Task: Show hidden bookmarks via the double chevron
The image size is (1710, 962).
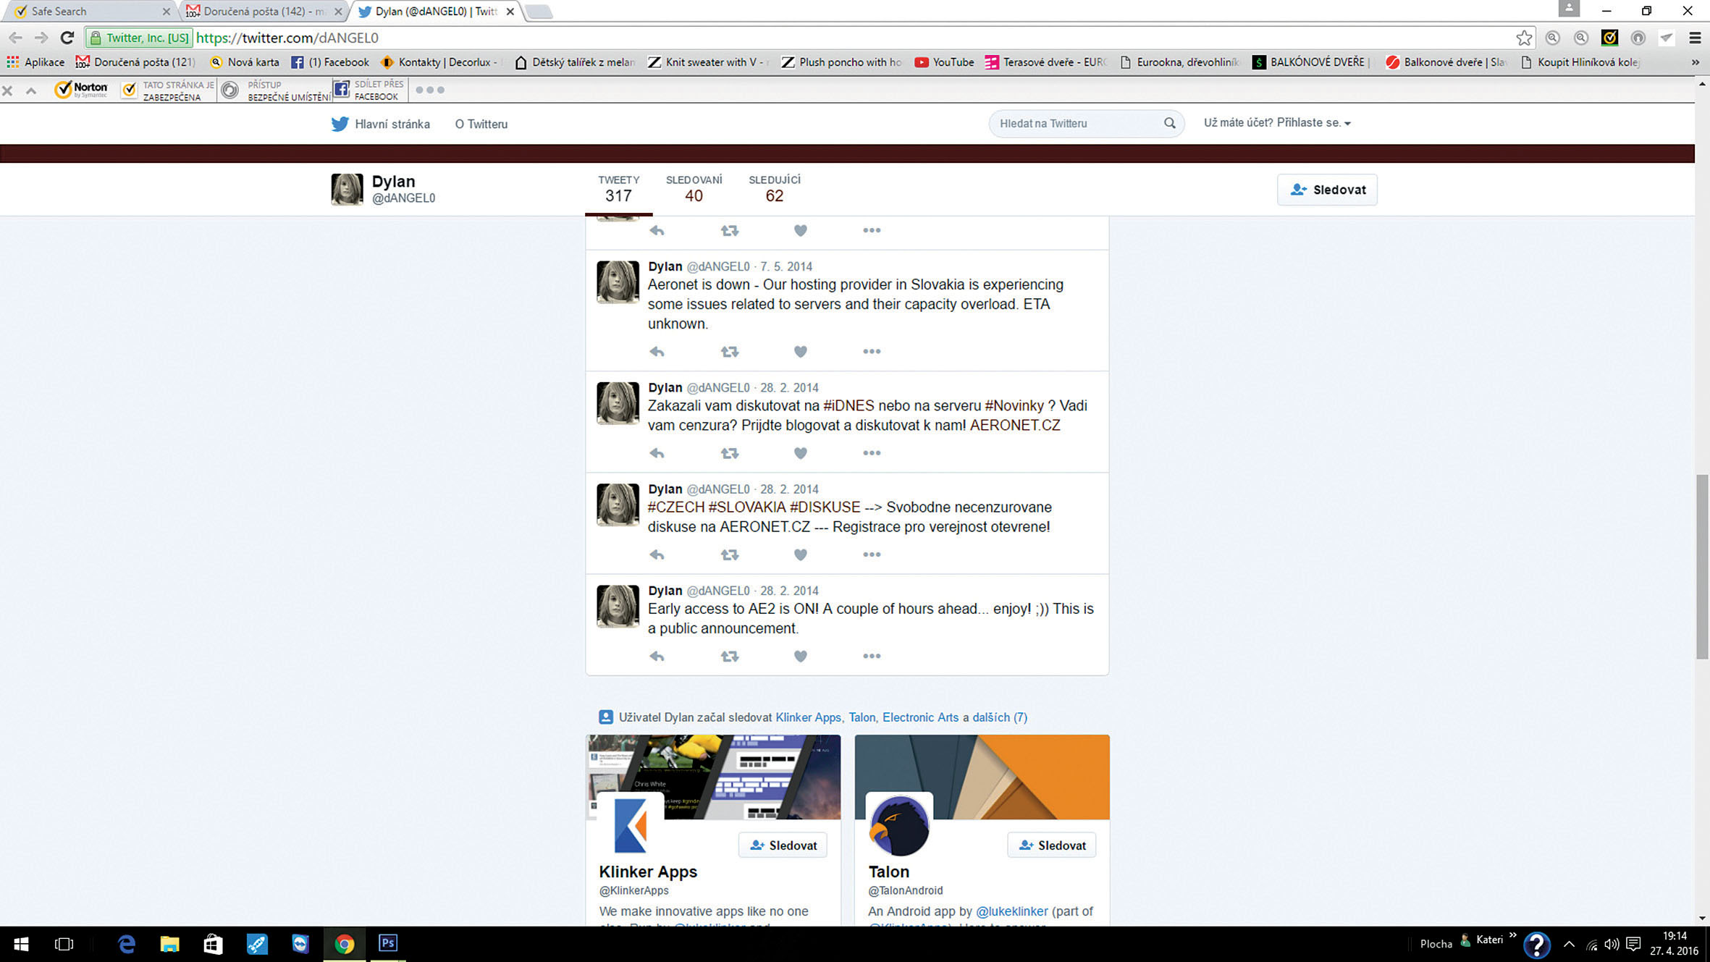Action: (x=1695, y=62)
